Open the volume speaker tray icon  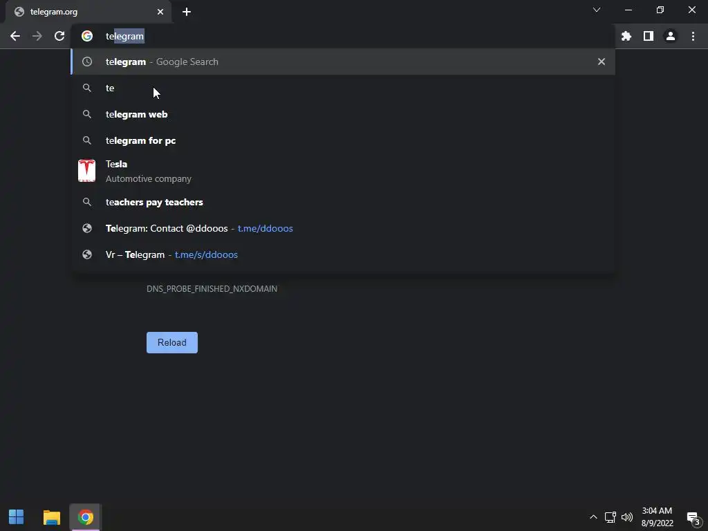click(x=626, y=517)
